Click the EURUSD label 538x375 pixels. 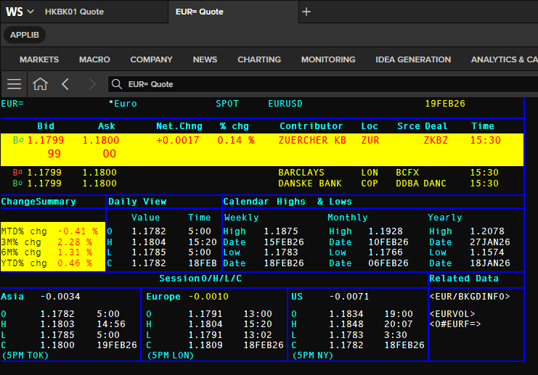tap(285, 104)
